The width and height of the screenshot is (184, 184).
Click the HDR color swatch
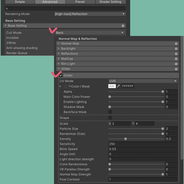point(112,86)
